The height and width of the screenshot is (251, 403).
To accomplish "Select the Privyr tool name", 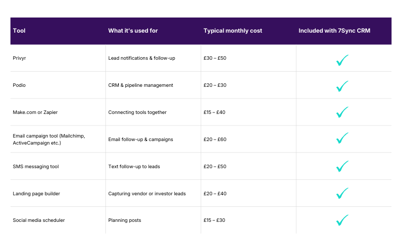I will pyautogui.click(x=19, y=58).
